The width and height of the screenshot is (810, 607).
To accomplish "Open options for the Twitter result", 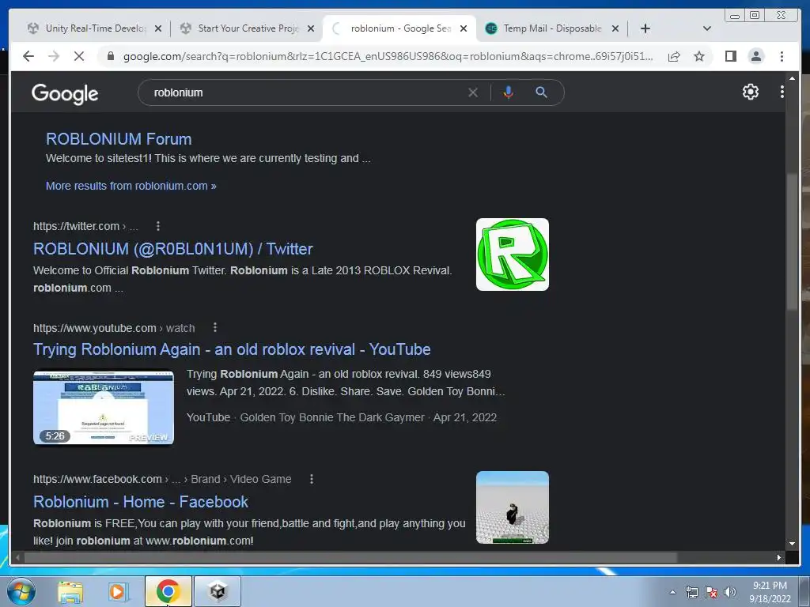I will tap(158, 226).
